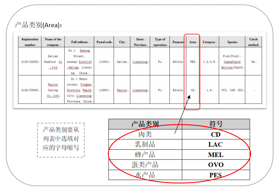Screen dimensions: 280x189
Task: Click the Category column header
Action: (209, 42)
